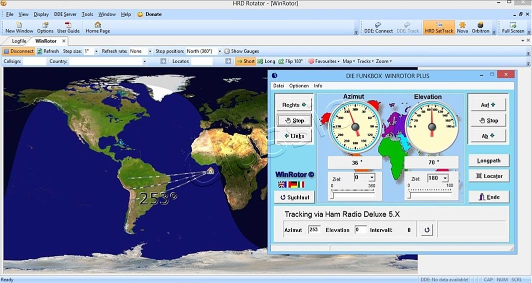Viewport: 532px width, 283px height.
Task: Select the German flag language in WinRotor
Action: tap(292, 184)
